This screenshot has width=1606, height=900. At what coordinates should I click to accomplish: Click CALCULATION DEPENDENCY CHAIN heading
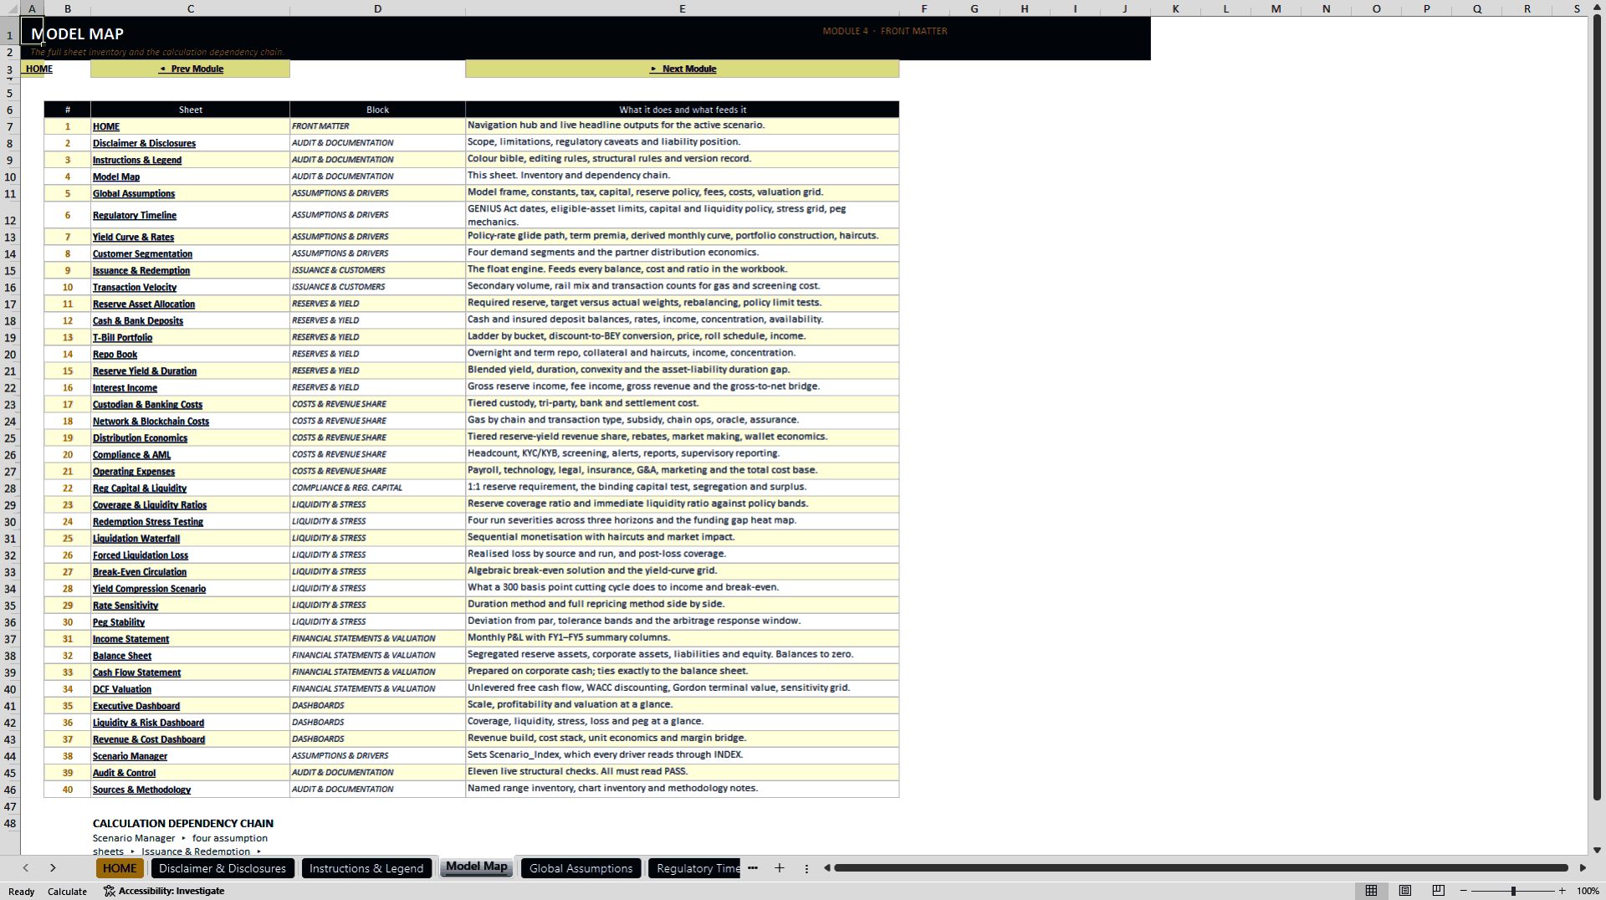(183, 823)
